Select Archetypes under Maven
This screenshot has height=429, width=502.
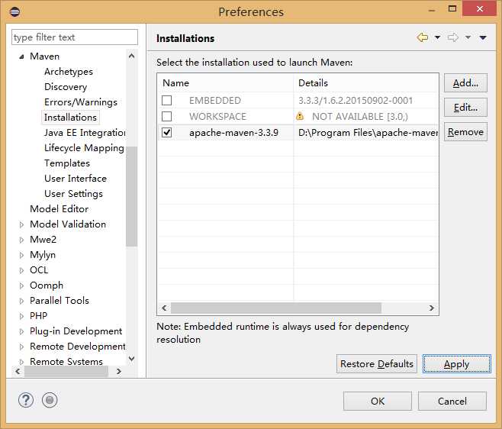tap(69, 72)
